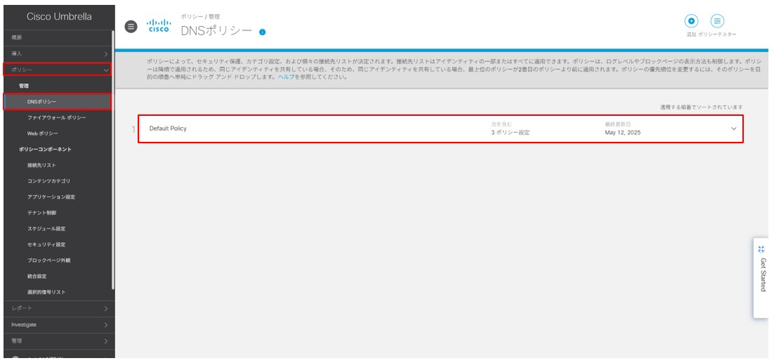Click the ポリシー / 管理 breadcrumb
Screen dimensions: 774x363
point(200,17)
